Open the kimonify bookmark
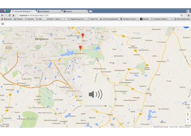 tap(29, 19)
